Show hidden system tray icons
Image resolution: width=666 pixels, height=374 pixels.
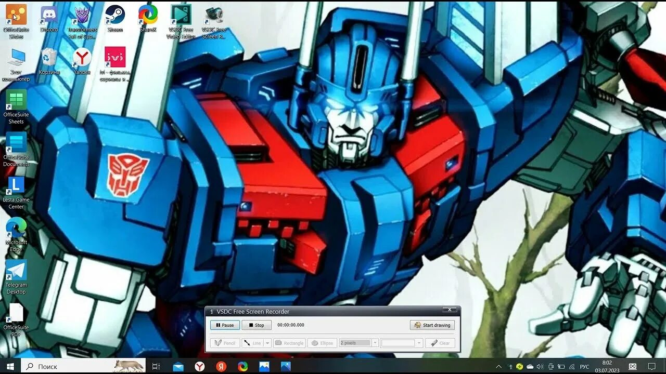[x=498, y=366]
